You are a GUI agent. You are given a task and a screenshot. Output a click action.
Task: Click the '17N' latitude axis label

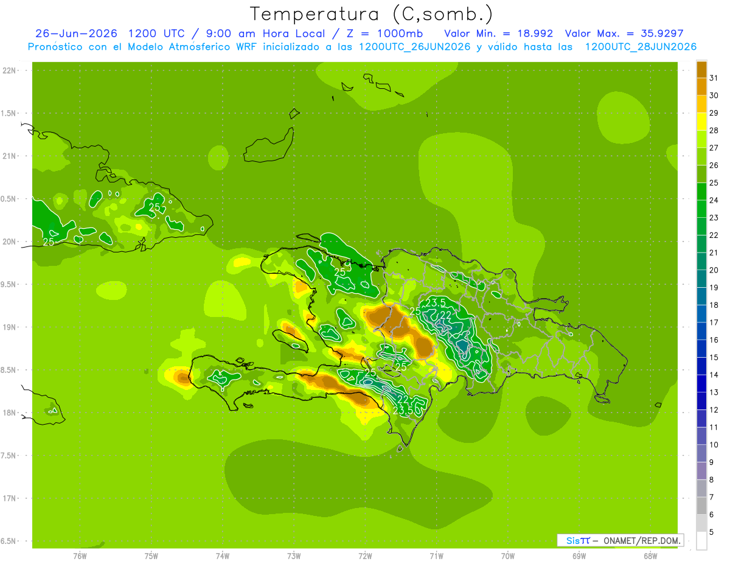10,498
